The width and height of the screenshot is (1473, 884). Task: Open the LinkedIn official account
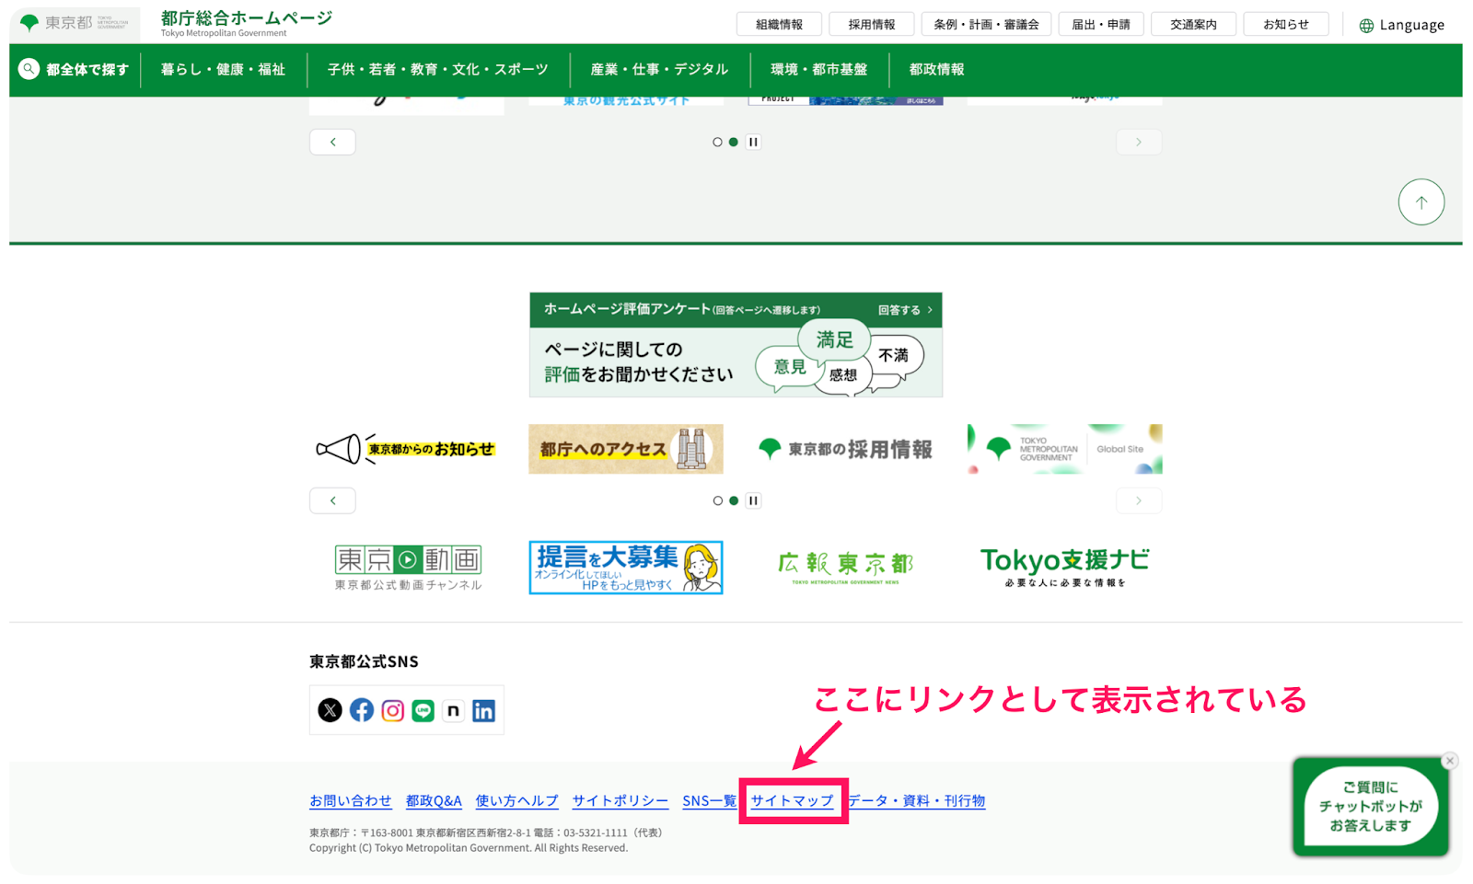483,709
